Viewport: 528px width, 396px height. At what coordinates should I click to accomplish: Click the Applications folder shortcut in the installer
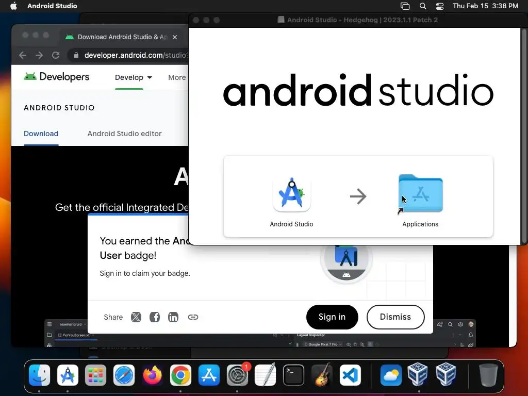[x=420, y=193]
